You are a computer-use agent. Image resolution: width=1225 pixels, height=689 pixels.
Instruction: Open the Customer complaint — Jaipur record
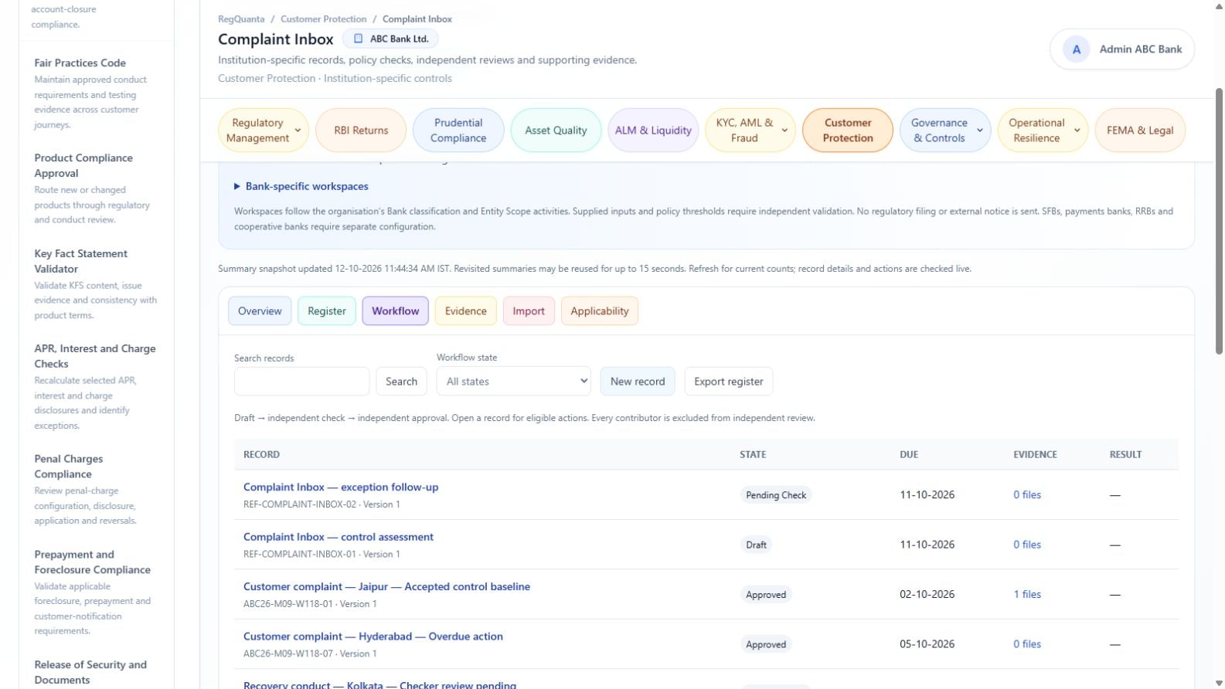point(386,587)
